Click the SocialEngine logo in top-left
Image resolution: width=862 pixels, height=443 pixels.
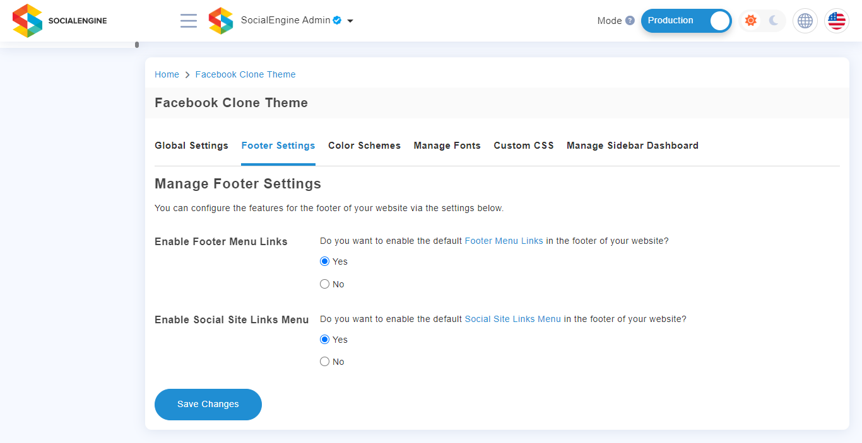[60, 21]
